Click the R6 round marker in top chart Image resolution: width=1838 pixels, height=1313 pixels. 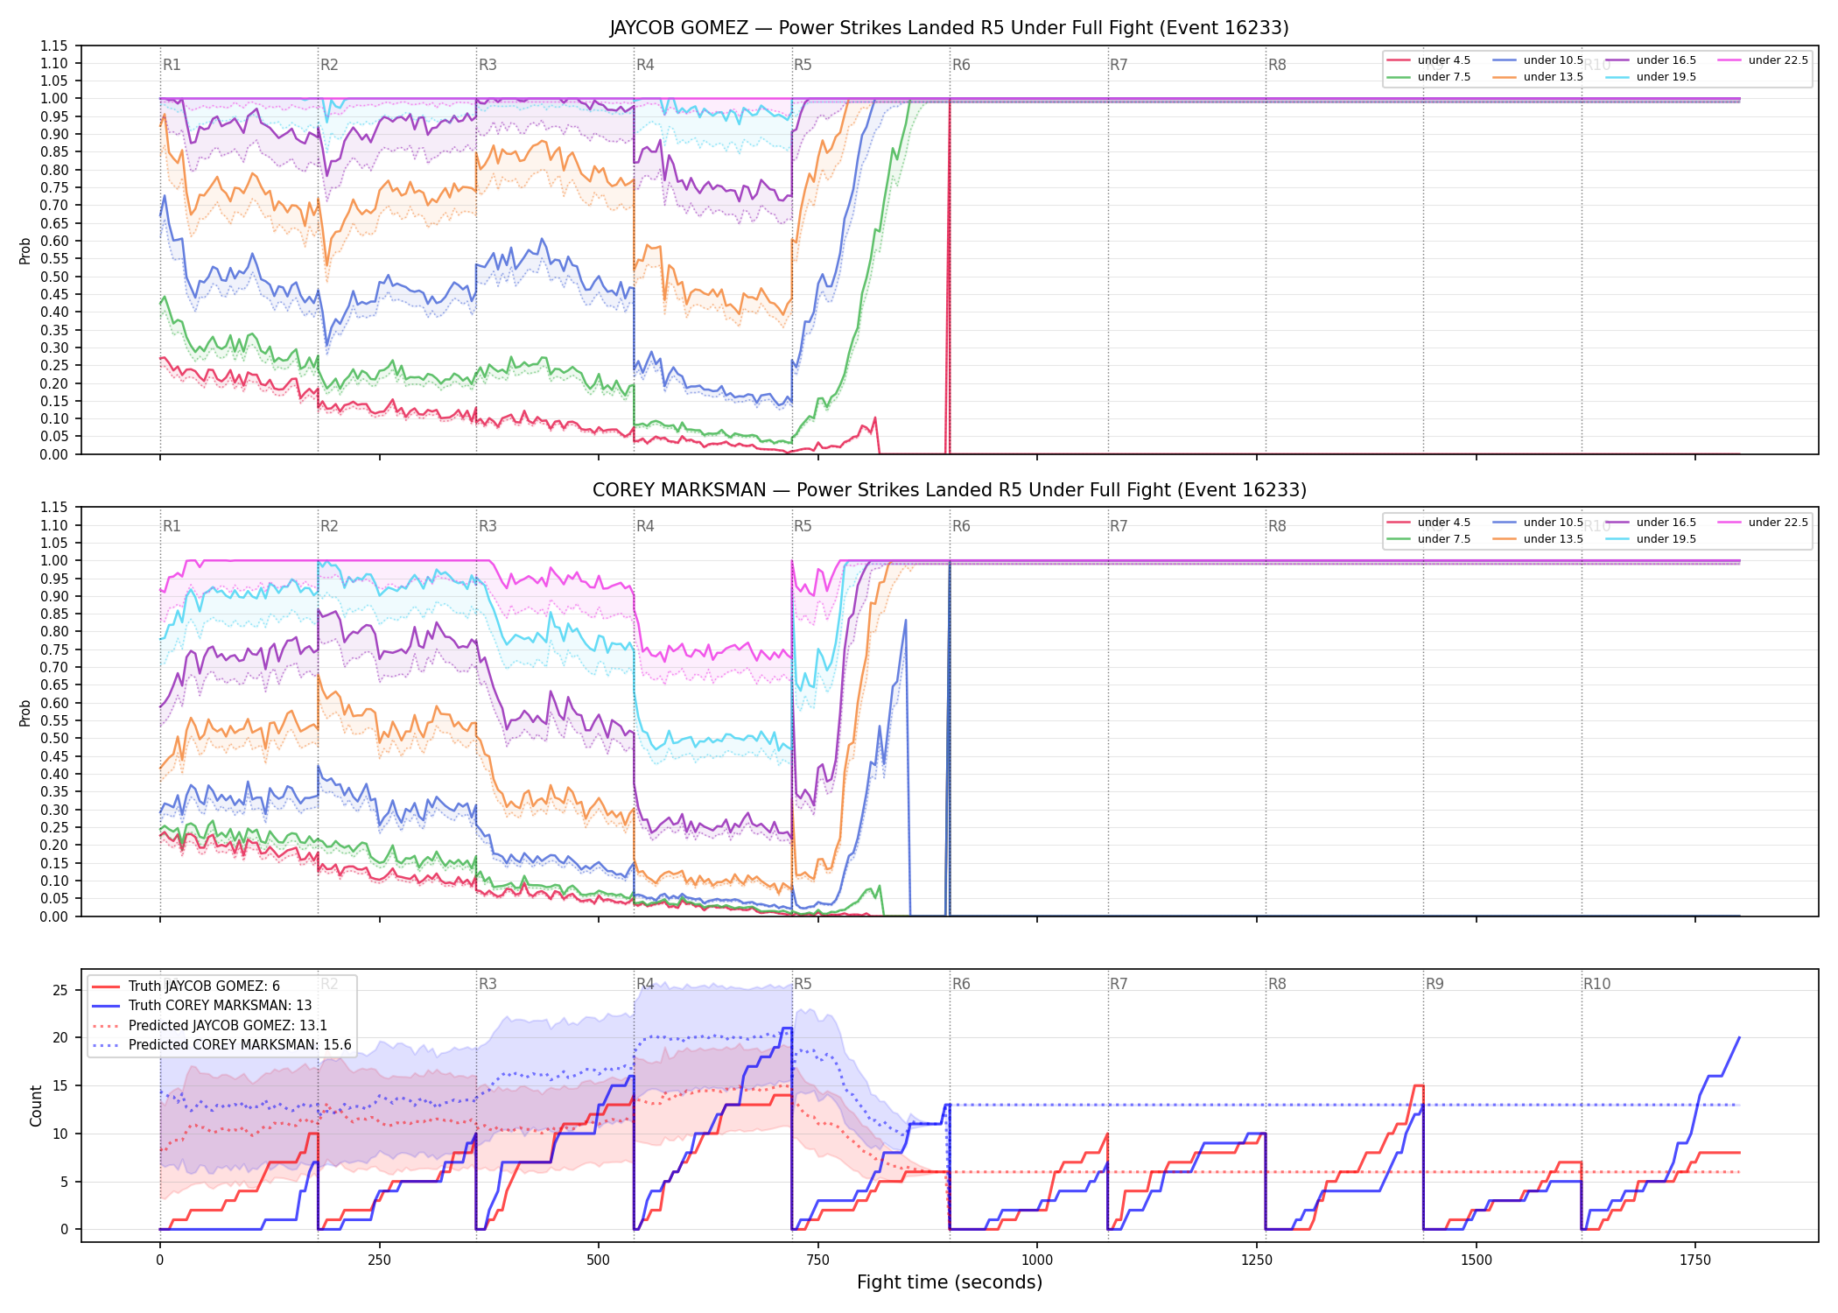tap(961, 65)
